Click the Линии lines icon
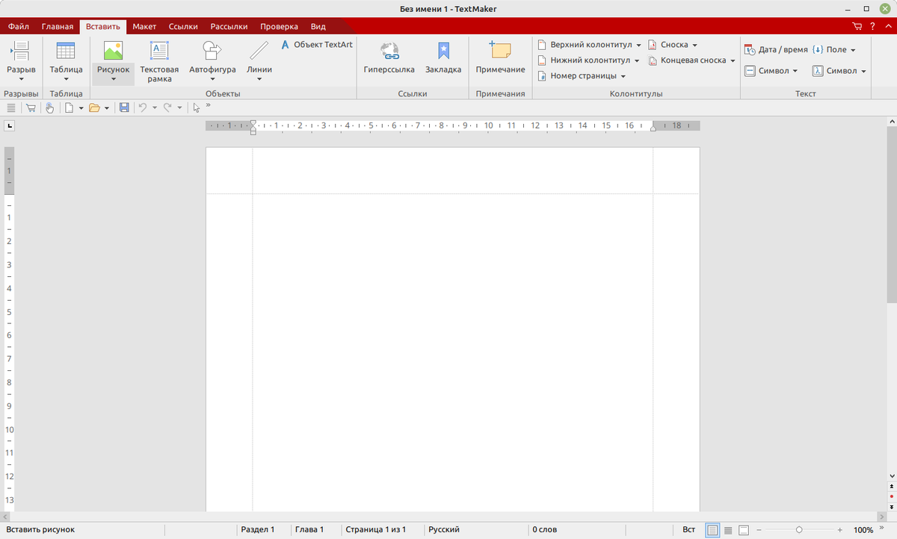Image resolution: width=897 pixels, height=539 pixels. click(x=259, y=51)
